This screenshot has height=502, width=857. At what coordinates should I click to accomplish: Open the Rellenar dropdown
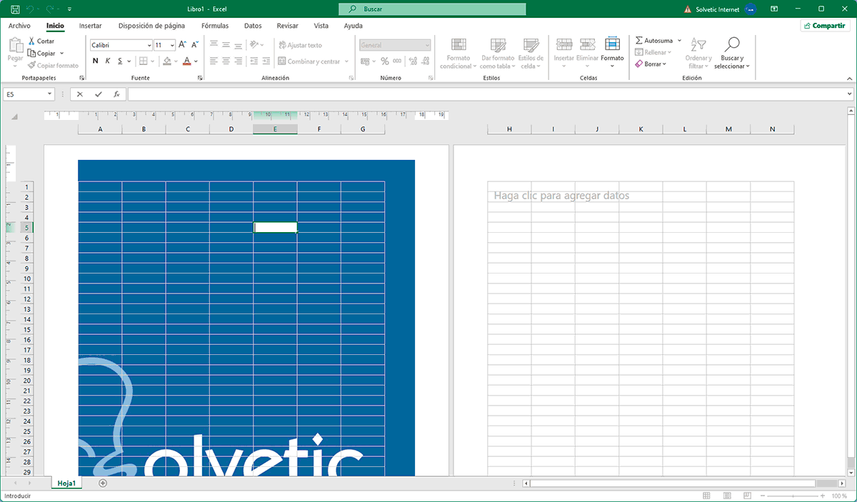click(653, 52)
